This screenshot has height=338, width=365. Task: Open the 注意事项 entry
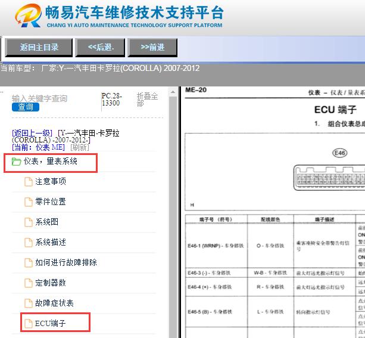[x=51, y=181]
